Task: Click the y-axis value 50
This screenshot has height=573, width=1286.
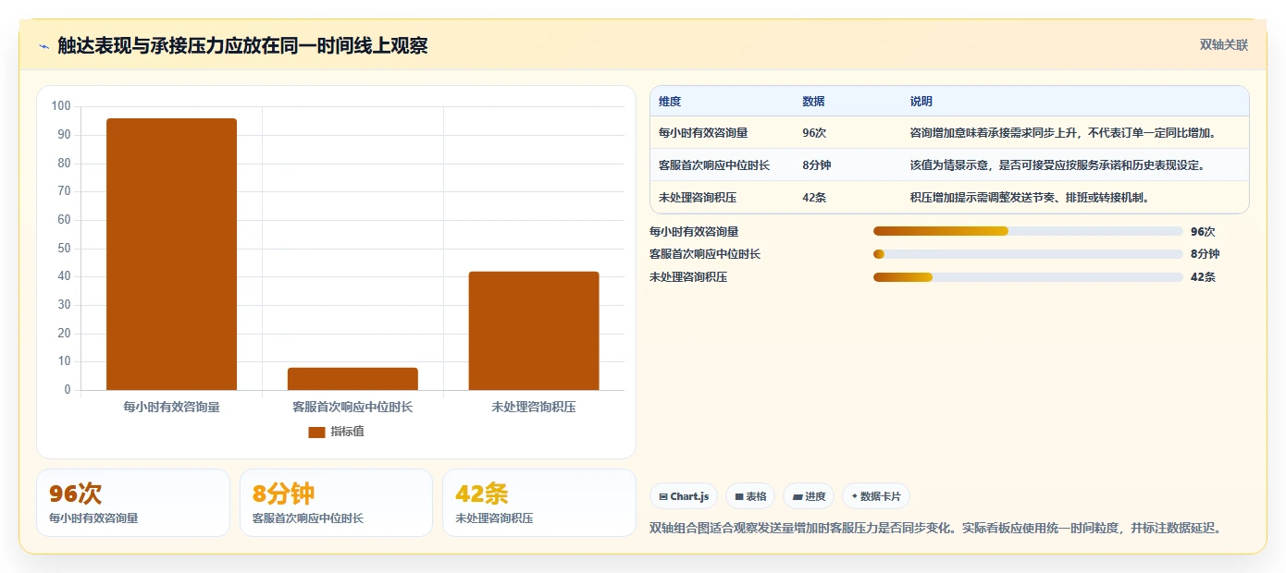Action: point(64,248)
